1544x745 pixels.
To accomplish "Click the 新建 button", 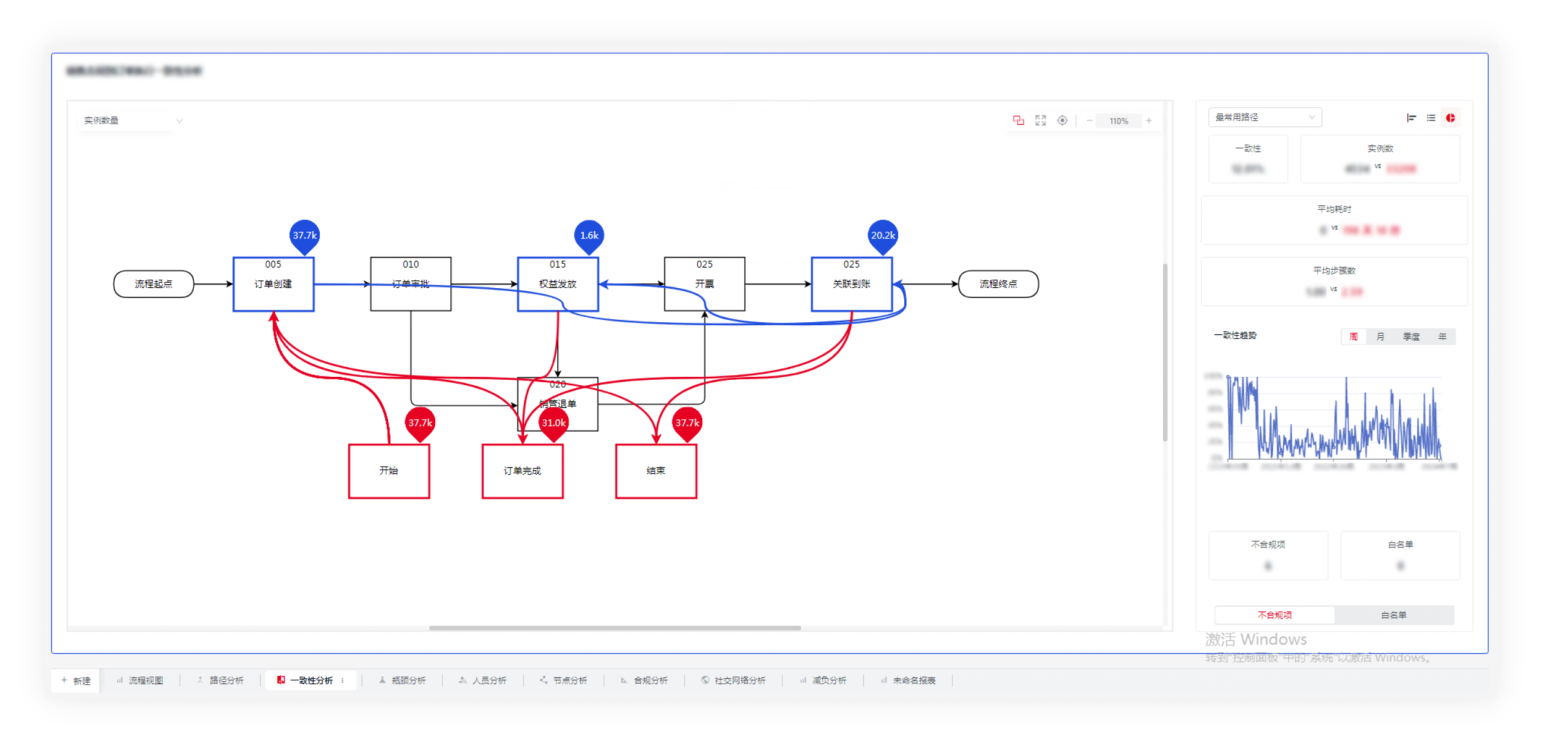I will 76,680.
